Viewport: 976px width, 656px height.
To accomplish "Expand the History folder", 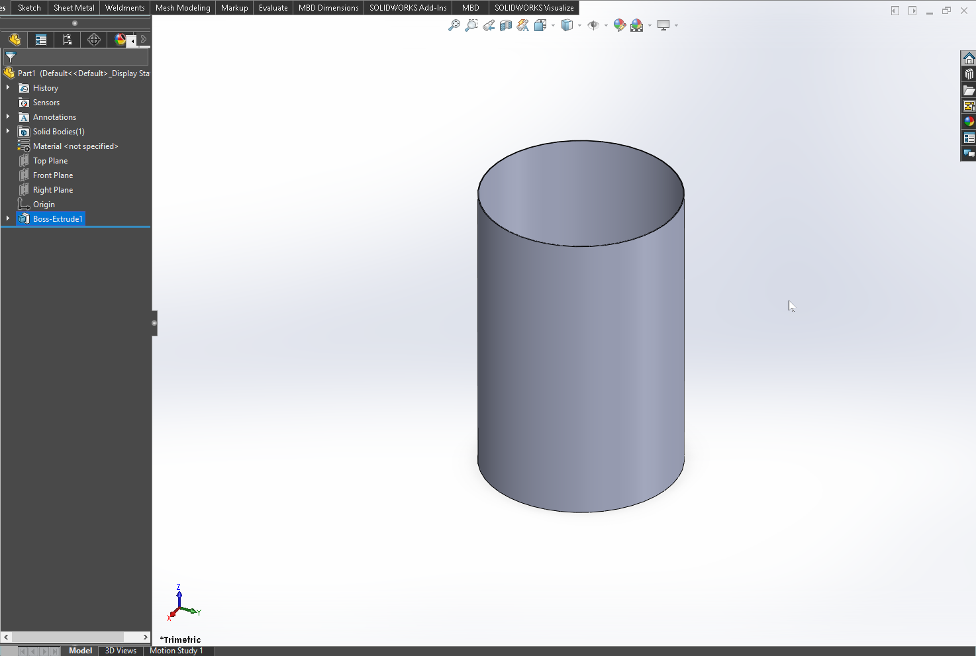I will coord(8,87).
